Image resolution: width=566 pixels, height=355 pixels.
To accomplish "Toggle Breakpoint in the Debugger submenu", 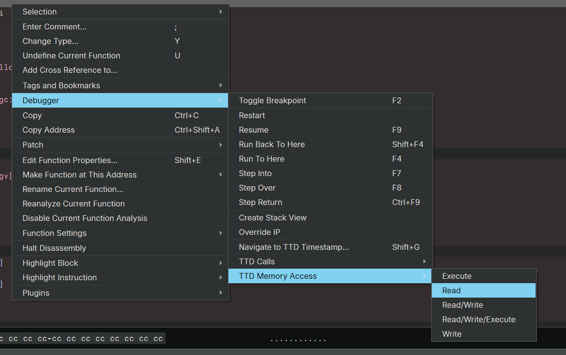I will point(272,101).
